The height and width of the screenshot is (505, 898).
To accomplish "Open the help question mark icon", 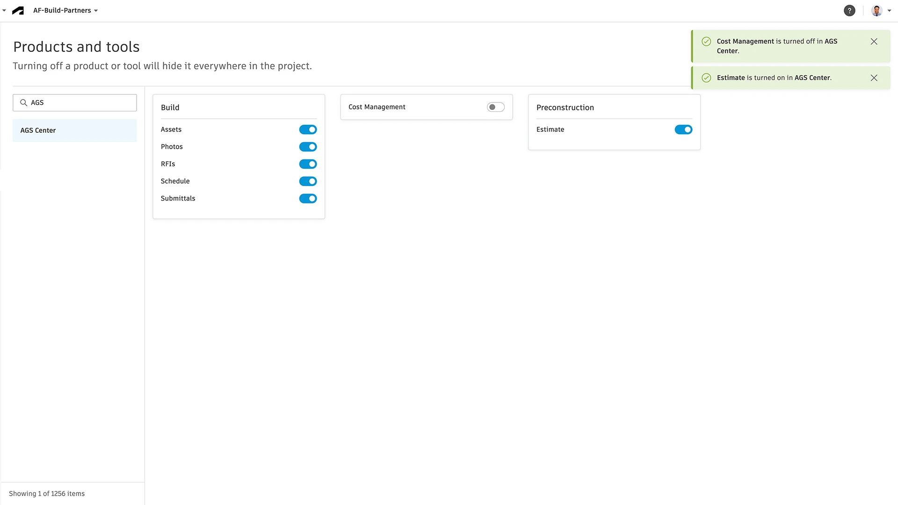I will click(849, 10).
